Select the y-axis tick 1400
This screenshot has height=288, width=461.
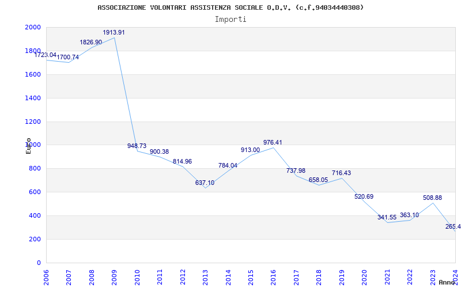tap(33, 98)
